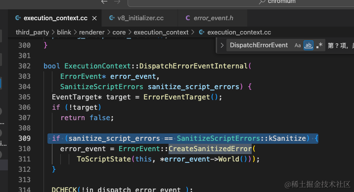Open the error_event.h tab
Screen dimensions: 354x192
(213, 18)
